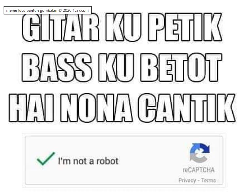247x194 pixels.
Task: Open the Privacy link in the reCAPTCHA widget
Action: tap(187, 181)
